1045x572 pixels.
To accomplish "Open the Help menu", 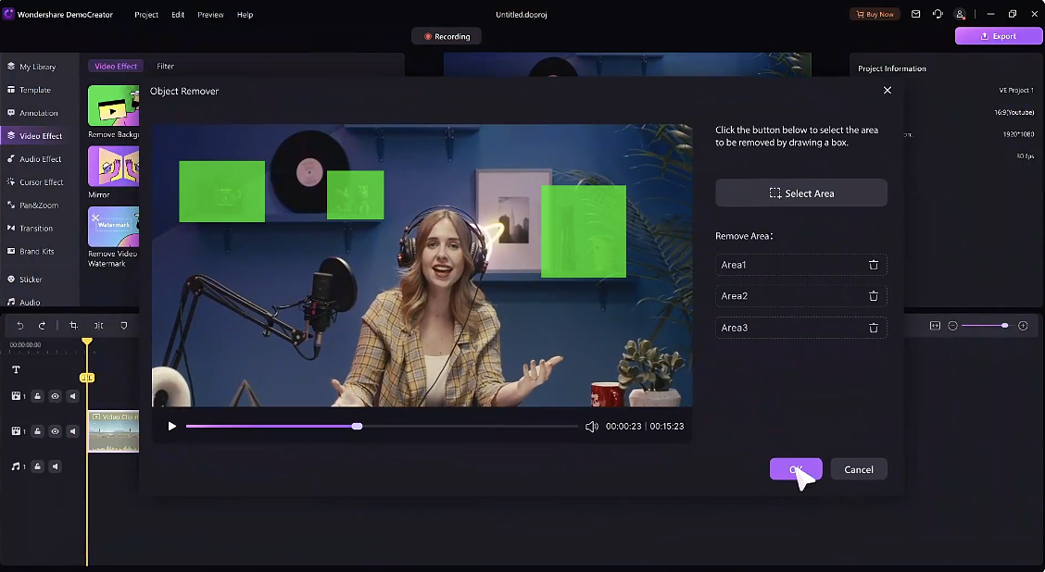I will (x=246, y=15).
